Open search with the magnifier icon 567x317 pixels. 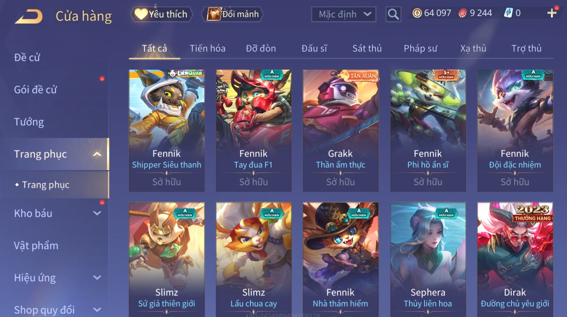click(393, 14)
